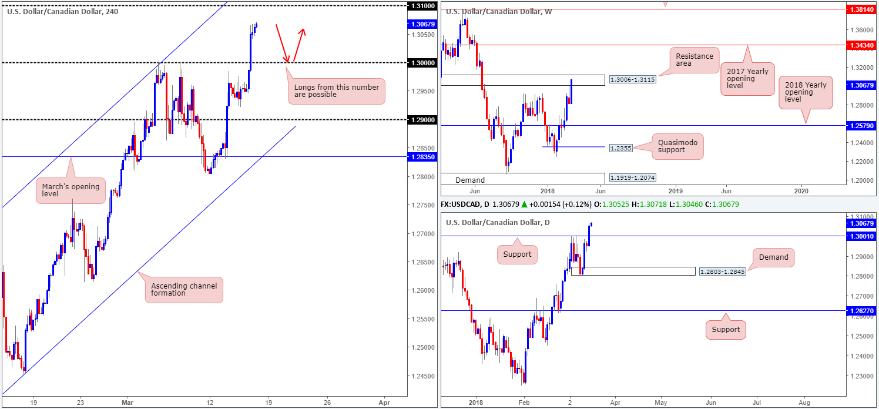Image resolution: width=879 pixels, height=409 pixels.
Task: Select the 1.30010 price label on daily chart
Action: 861,236
